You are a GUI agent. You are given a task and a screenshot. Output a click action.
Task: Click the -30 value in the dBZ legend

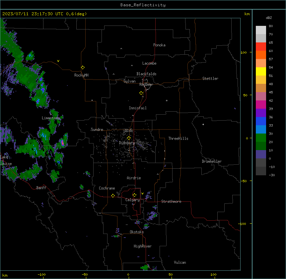click(272, 175)
